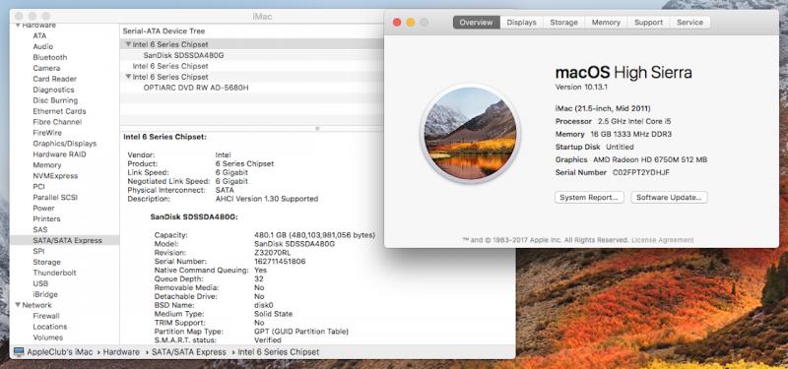Click AppleClub's iMac in path bar
788x369 pixels.
(x=60, y=352)
